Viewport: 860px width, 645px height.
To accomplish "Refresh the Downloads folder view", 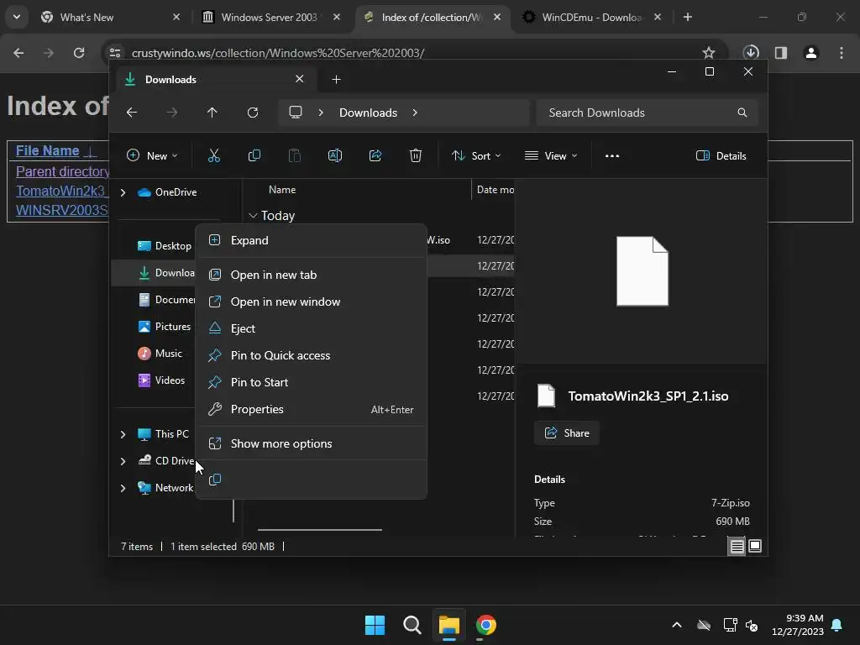I will coord(252,113).
